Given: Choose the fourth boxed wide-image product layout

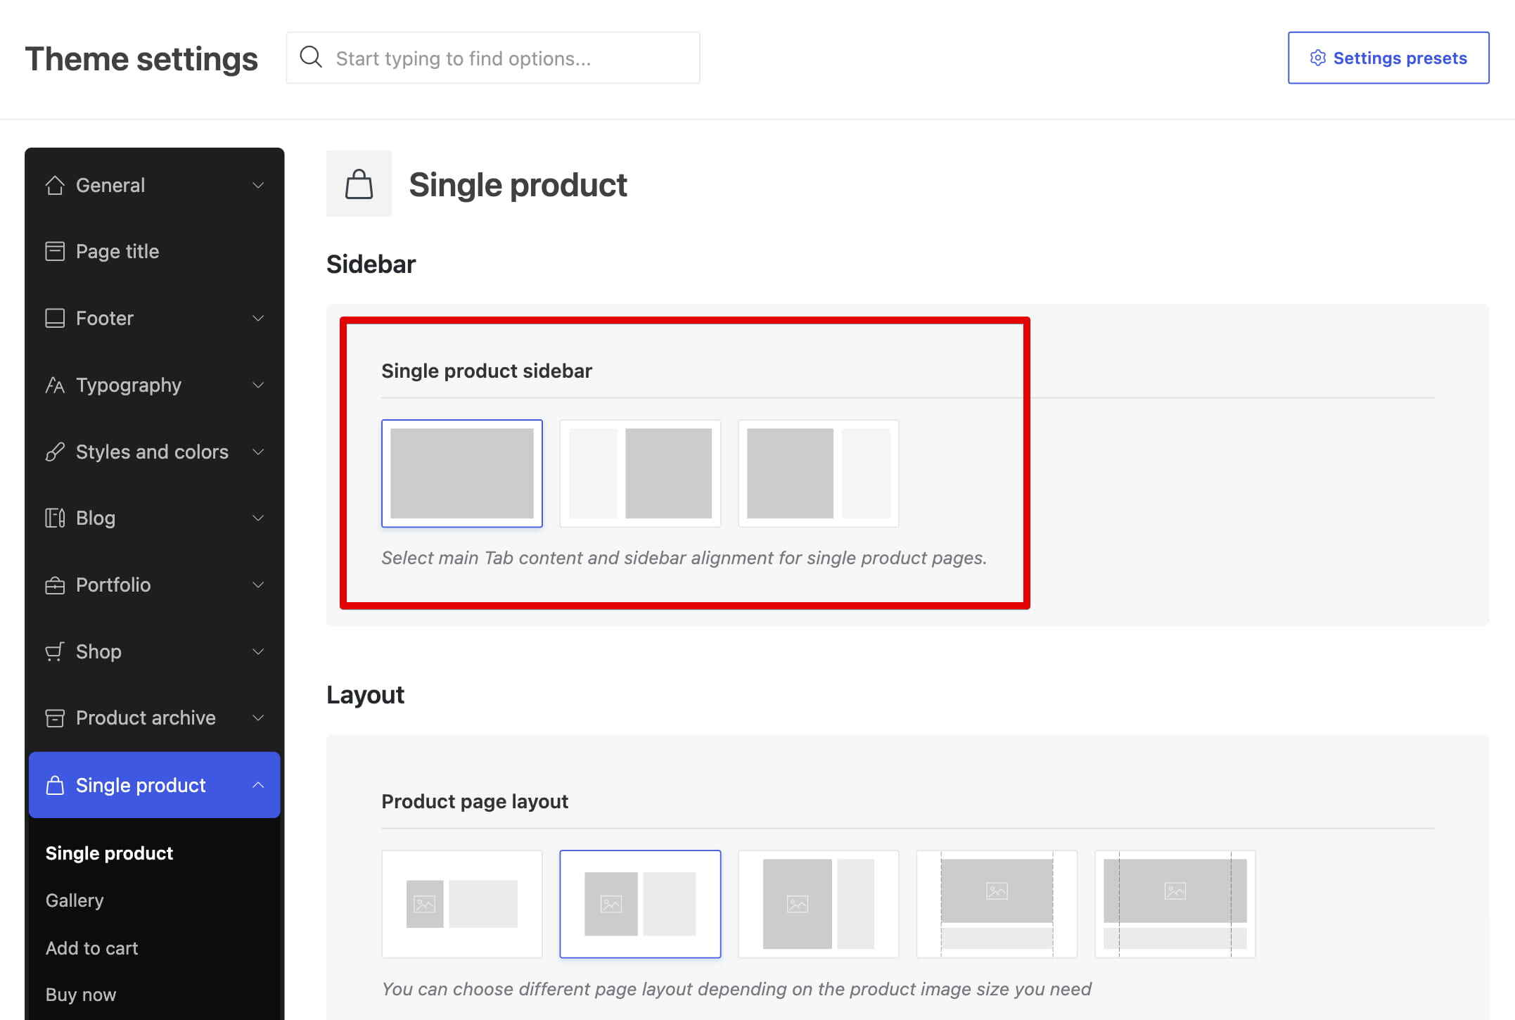Looking at the screenshot, I should (x=997, y=904).
